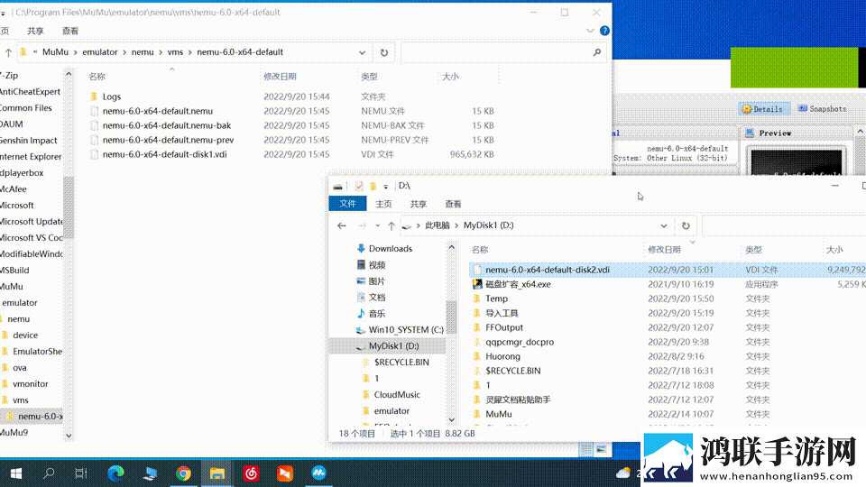Viewport: 866px width, 487px height.
Task: Click new folder icon in D: title bar
Action: [x=373, y=186]
